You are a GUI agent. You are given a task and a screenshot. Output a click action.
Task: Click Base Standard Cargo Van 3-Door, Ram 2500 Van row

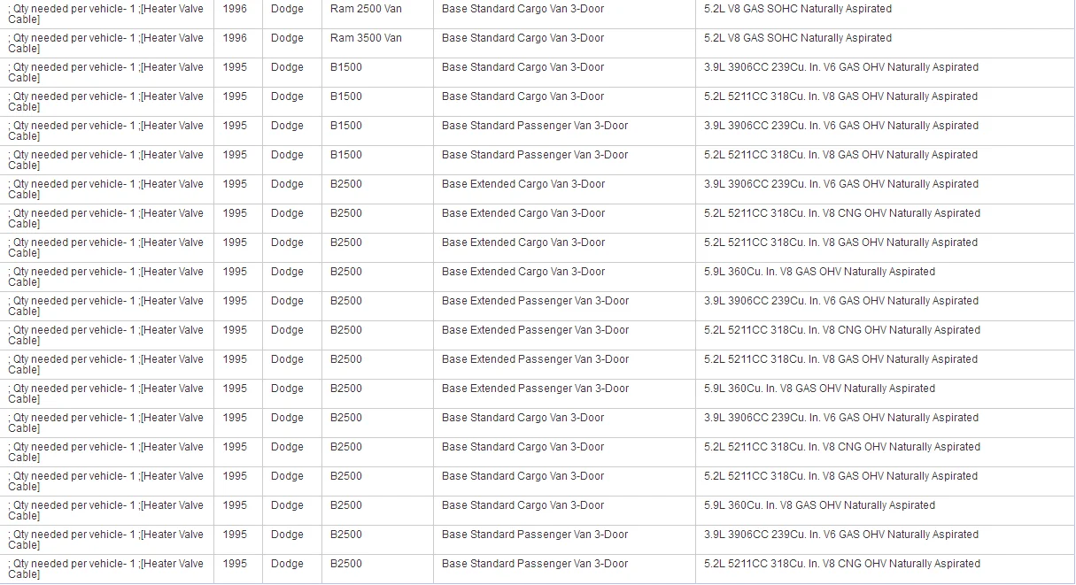523,9
